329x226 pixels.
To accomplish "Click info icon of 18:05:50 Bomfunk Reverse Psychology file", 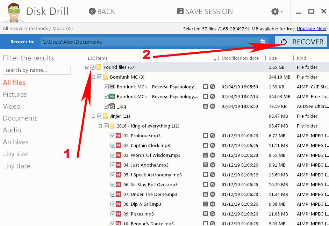I will [206, 87].
